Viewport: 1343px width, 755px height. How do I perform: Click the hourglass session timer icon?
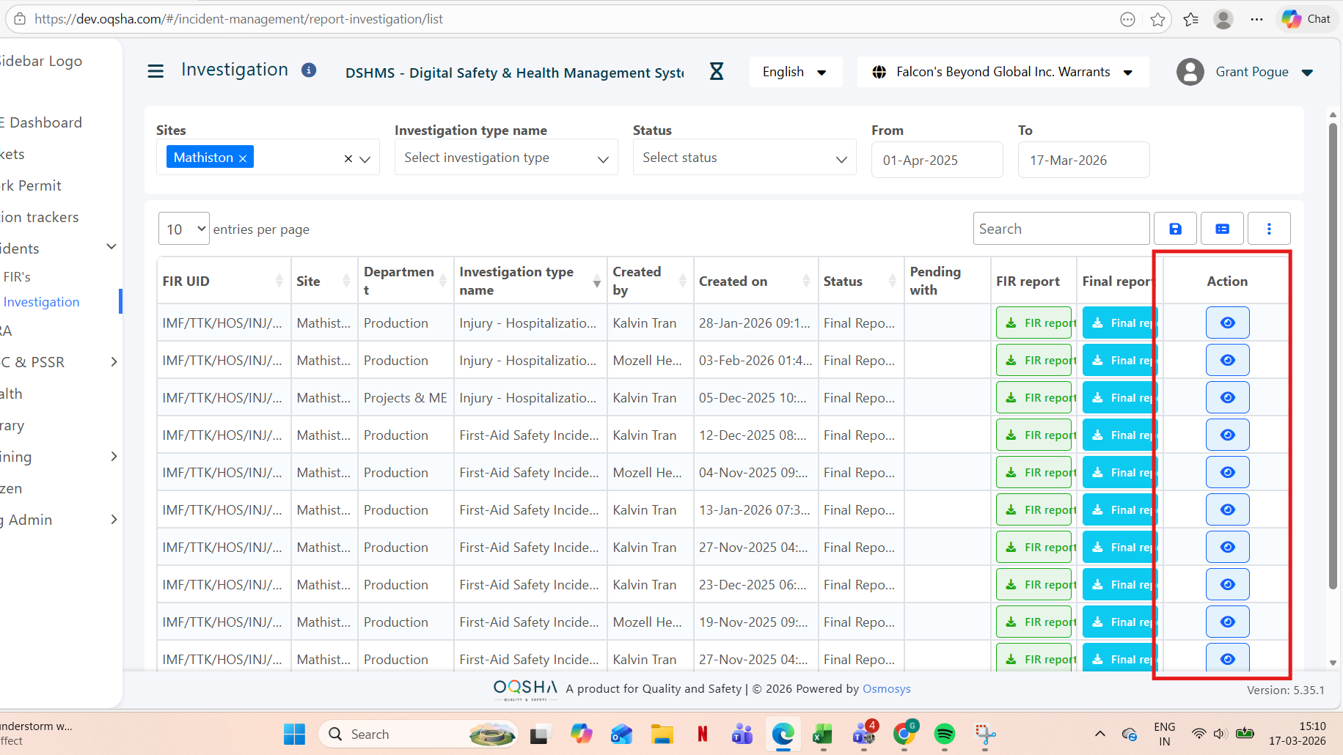click(717, 71)
